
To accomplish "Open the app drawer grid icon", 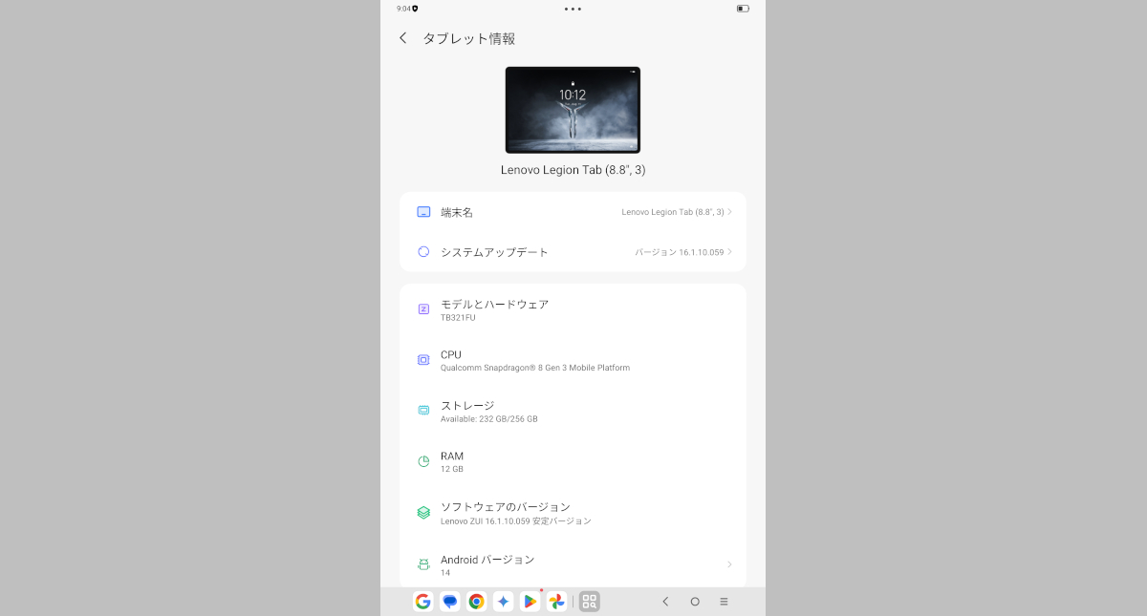I will tap(589, 602).
